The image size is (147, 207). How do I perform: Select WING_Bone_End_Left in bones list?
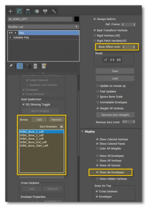(42, 142)
